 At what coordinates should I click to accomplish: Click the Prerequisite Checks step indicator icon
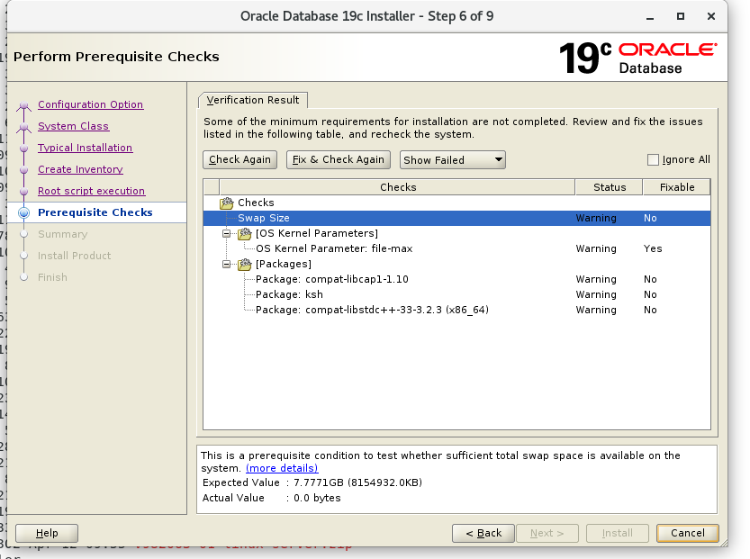coord(24,212)
